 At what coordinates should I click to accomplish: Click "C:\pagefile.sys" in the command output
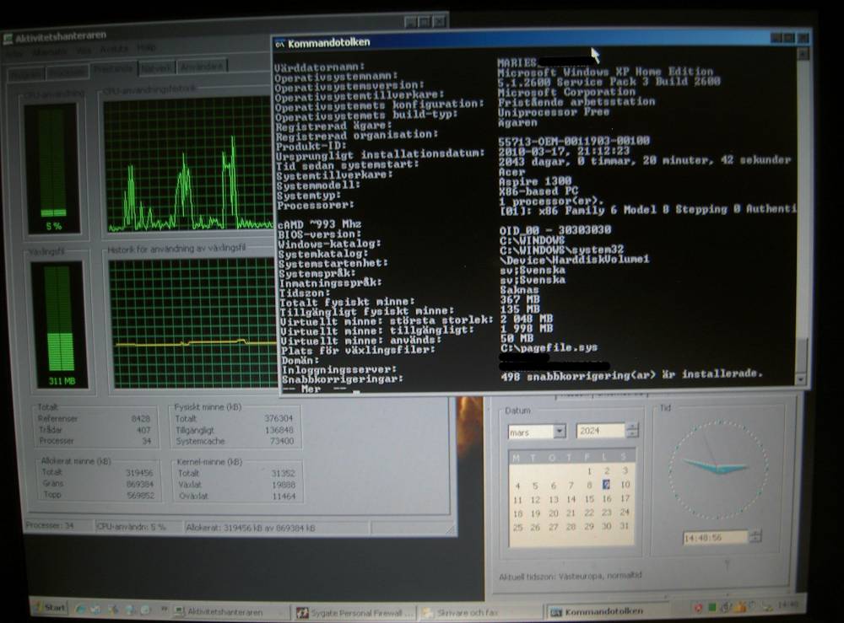(x=549, y=348)
